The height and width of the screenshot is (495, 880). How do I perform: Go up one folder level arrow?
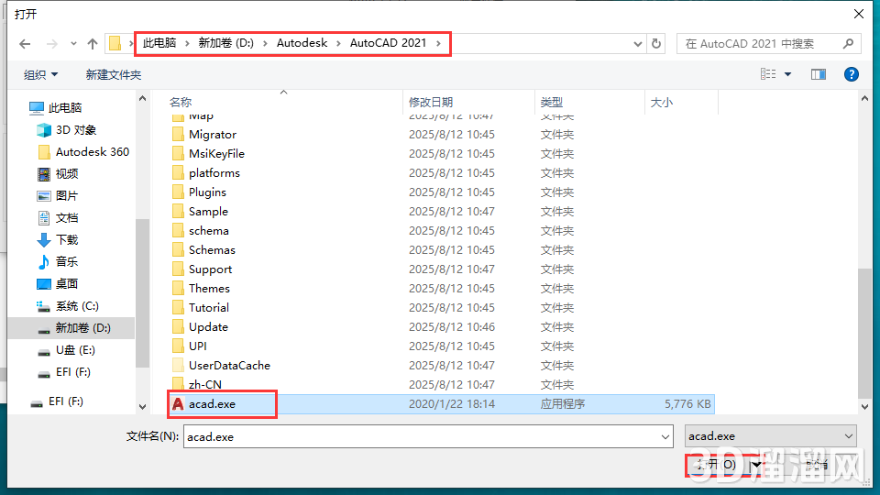point(93,44)
